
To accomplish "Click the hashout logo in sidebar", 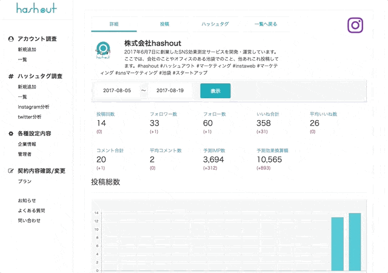I will [x=36, y=9].
